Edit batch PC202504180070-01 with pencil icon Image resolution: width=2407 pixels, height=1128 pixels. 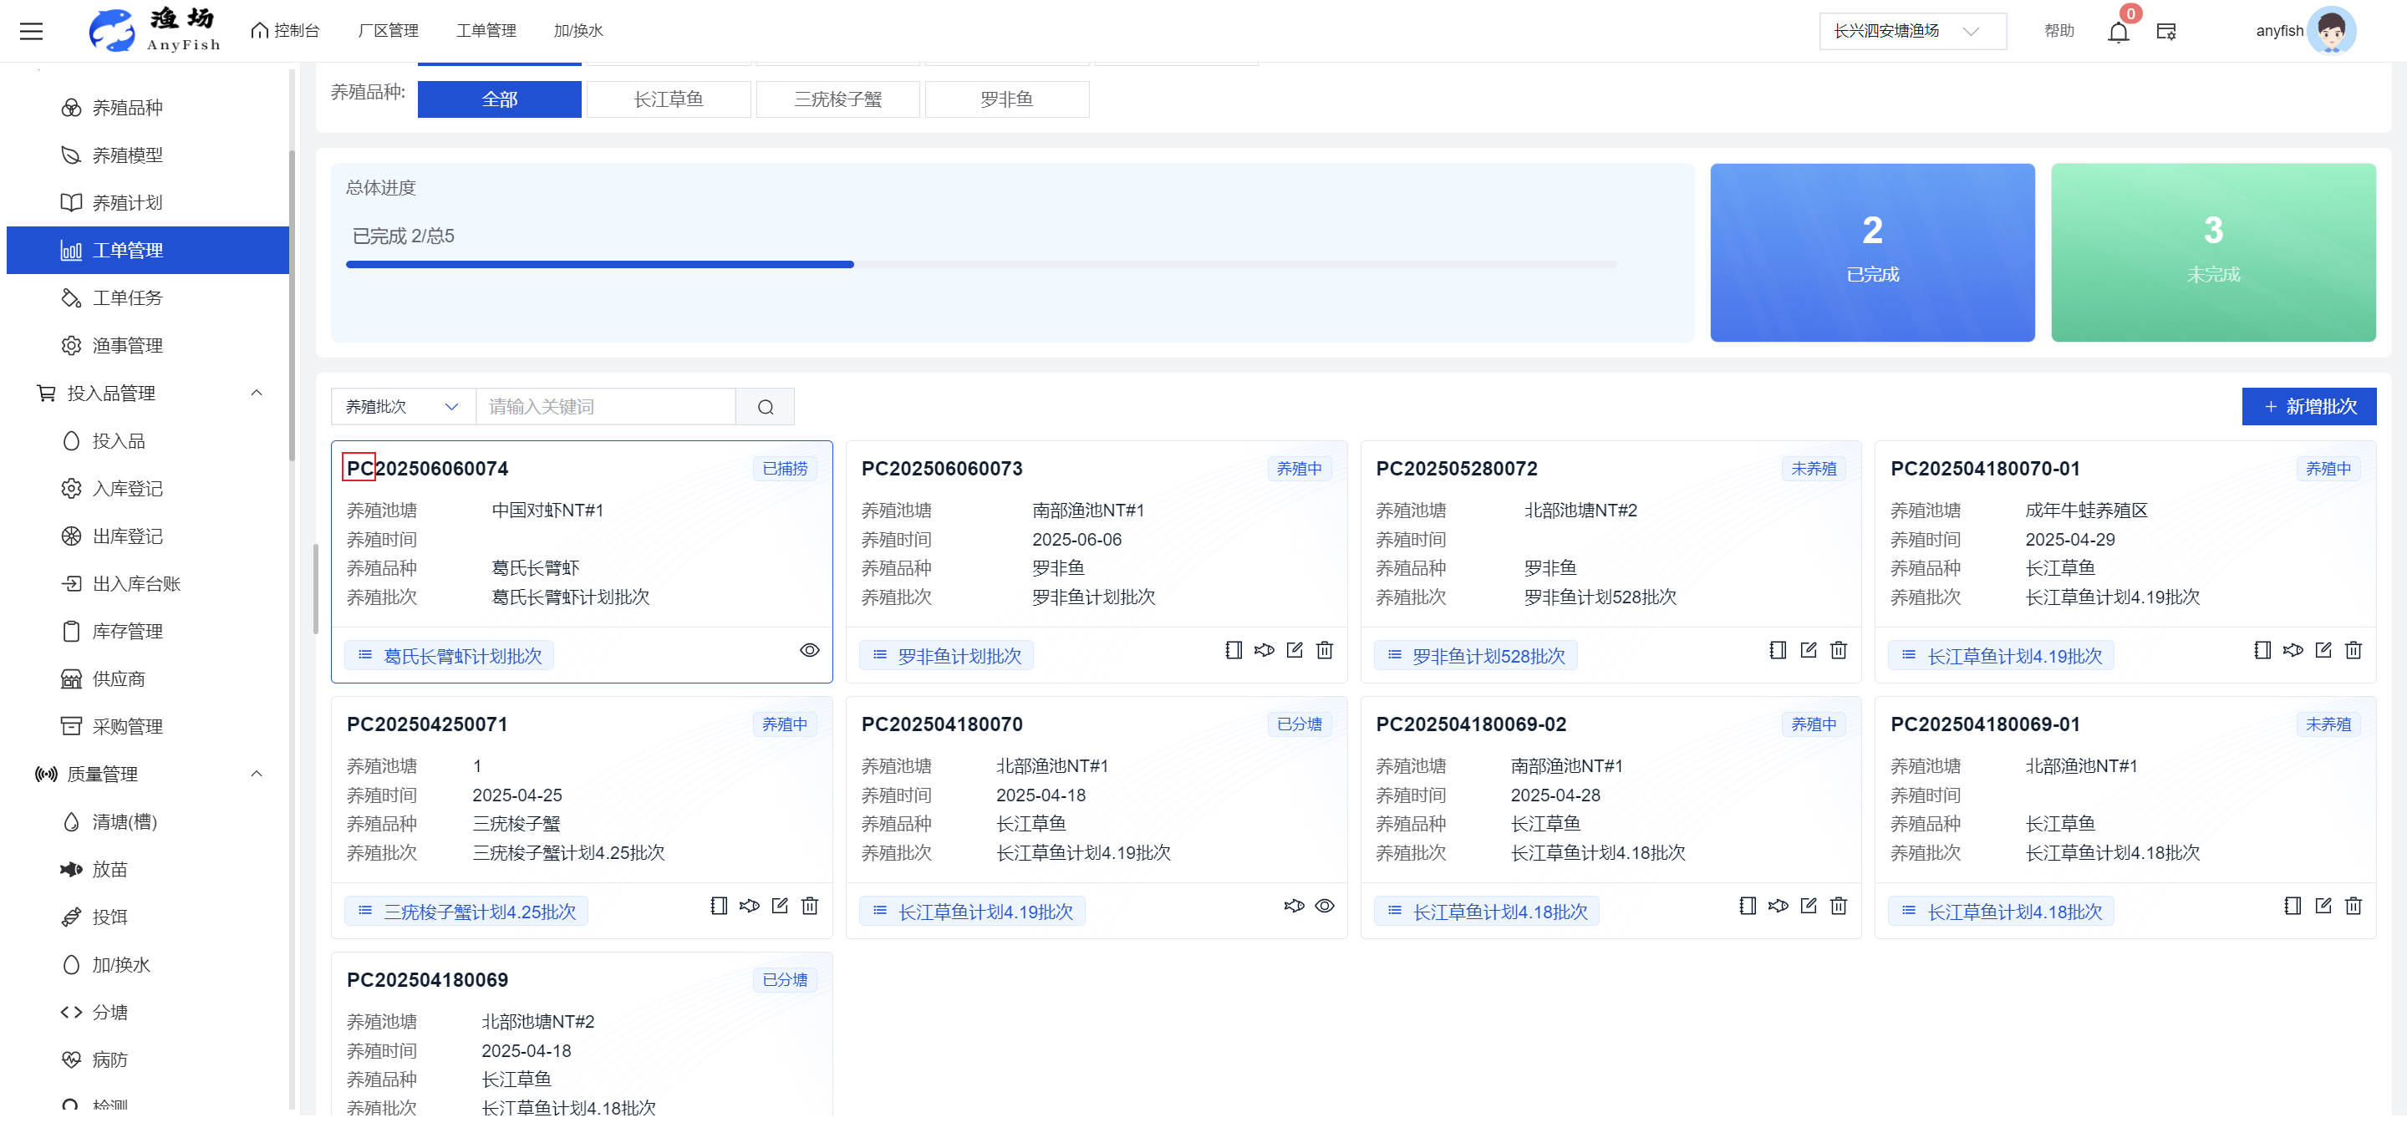(x=2323, y=650)
